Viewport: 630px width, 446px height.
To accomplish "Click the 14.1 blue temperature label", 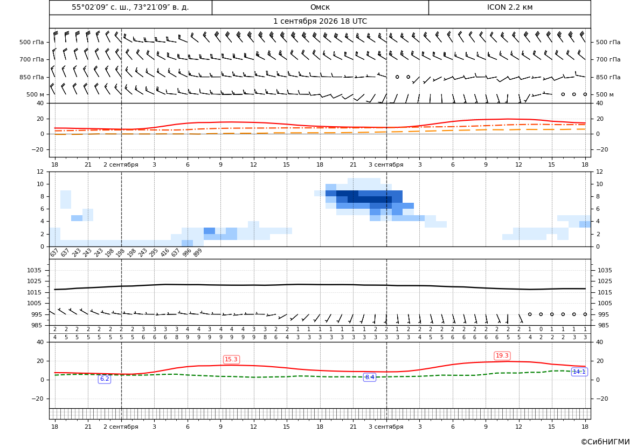I will (x=579, y=372).
